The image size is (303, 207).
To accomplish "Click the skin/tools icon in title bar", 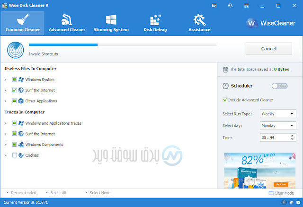I will (231, 6).
